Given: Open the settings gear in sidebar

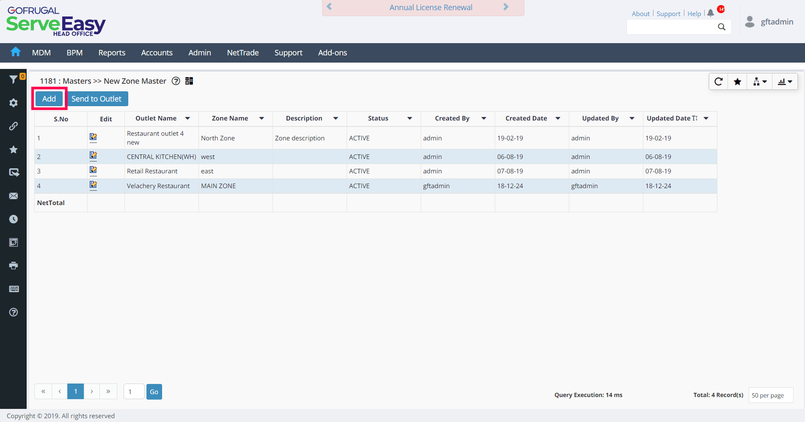Looking at the screenshot, I should (14, 103).
